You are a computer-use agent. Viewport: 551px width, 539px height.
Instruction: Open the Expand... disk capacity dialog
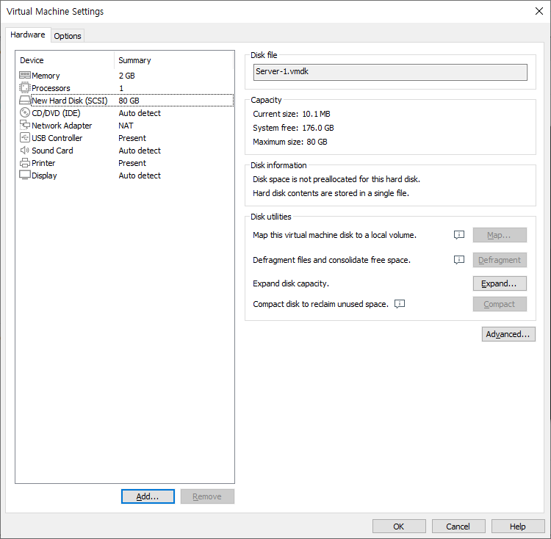click(x=500, y=283)
